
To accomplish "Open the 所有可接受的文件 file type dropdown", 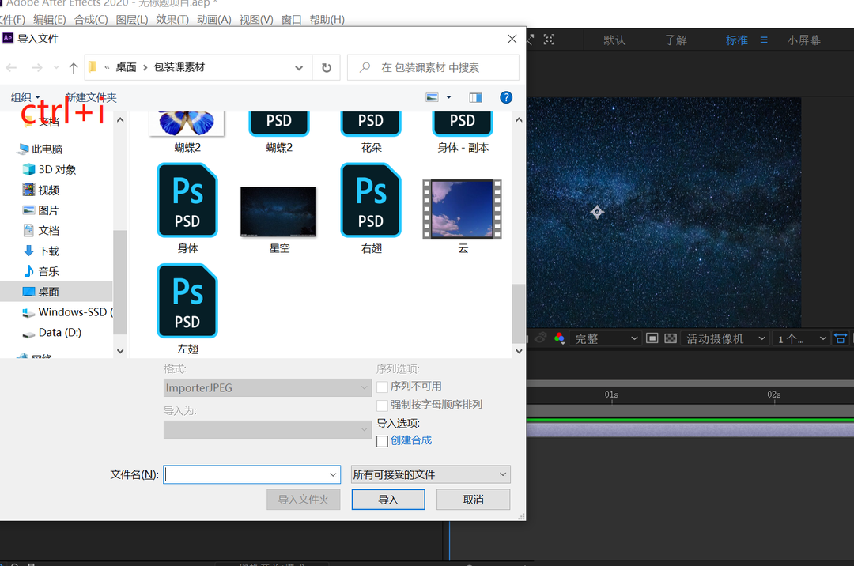I will pyautogui.click(x=431, y=474).
